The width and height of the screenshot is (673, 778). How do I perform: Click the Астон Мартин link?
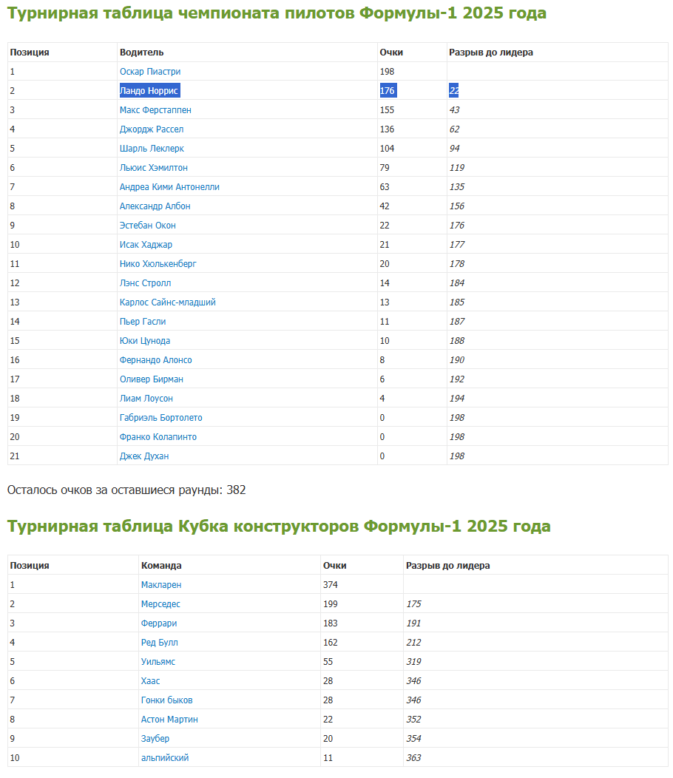click(169, 720)
